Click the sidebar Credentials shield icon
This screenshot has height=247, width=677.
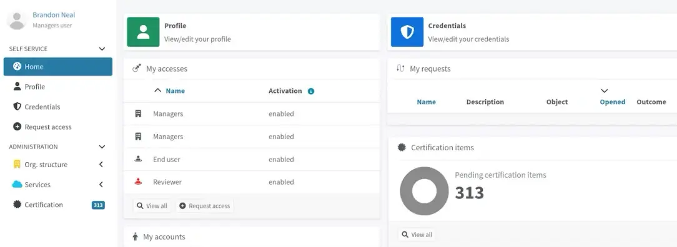tap(17, 107)
